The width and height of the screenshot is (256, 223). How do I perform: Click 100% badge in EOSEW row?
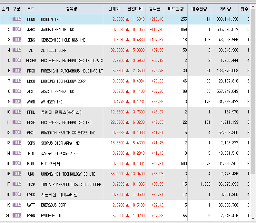[x=17, y=60]
